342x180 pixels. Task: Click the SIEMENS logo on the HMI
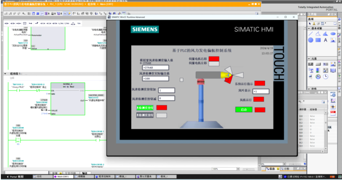coord(145,29)
